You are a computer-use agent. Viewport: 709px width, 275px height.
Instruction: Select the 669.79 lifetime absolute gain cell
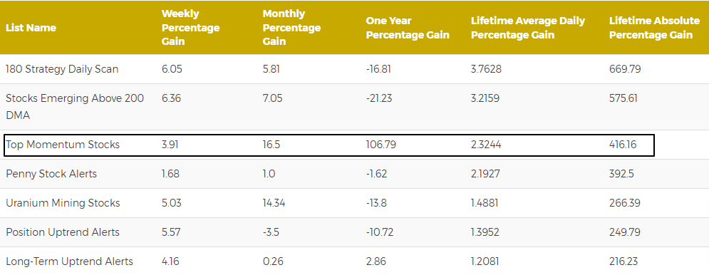click(x=625, y=69)
